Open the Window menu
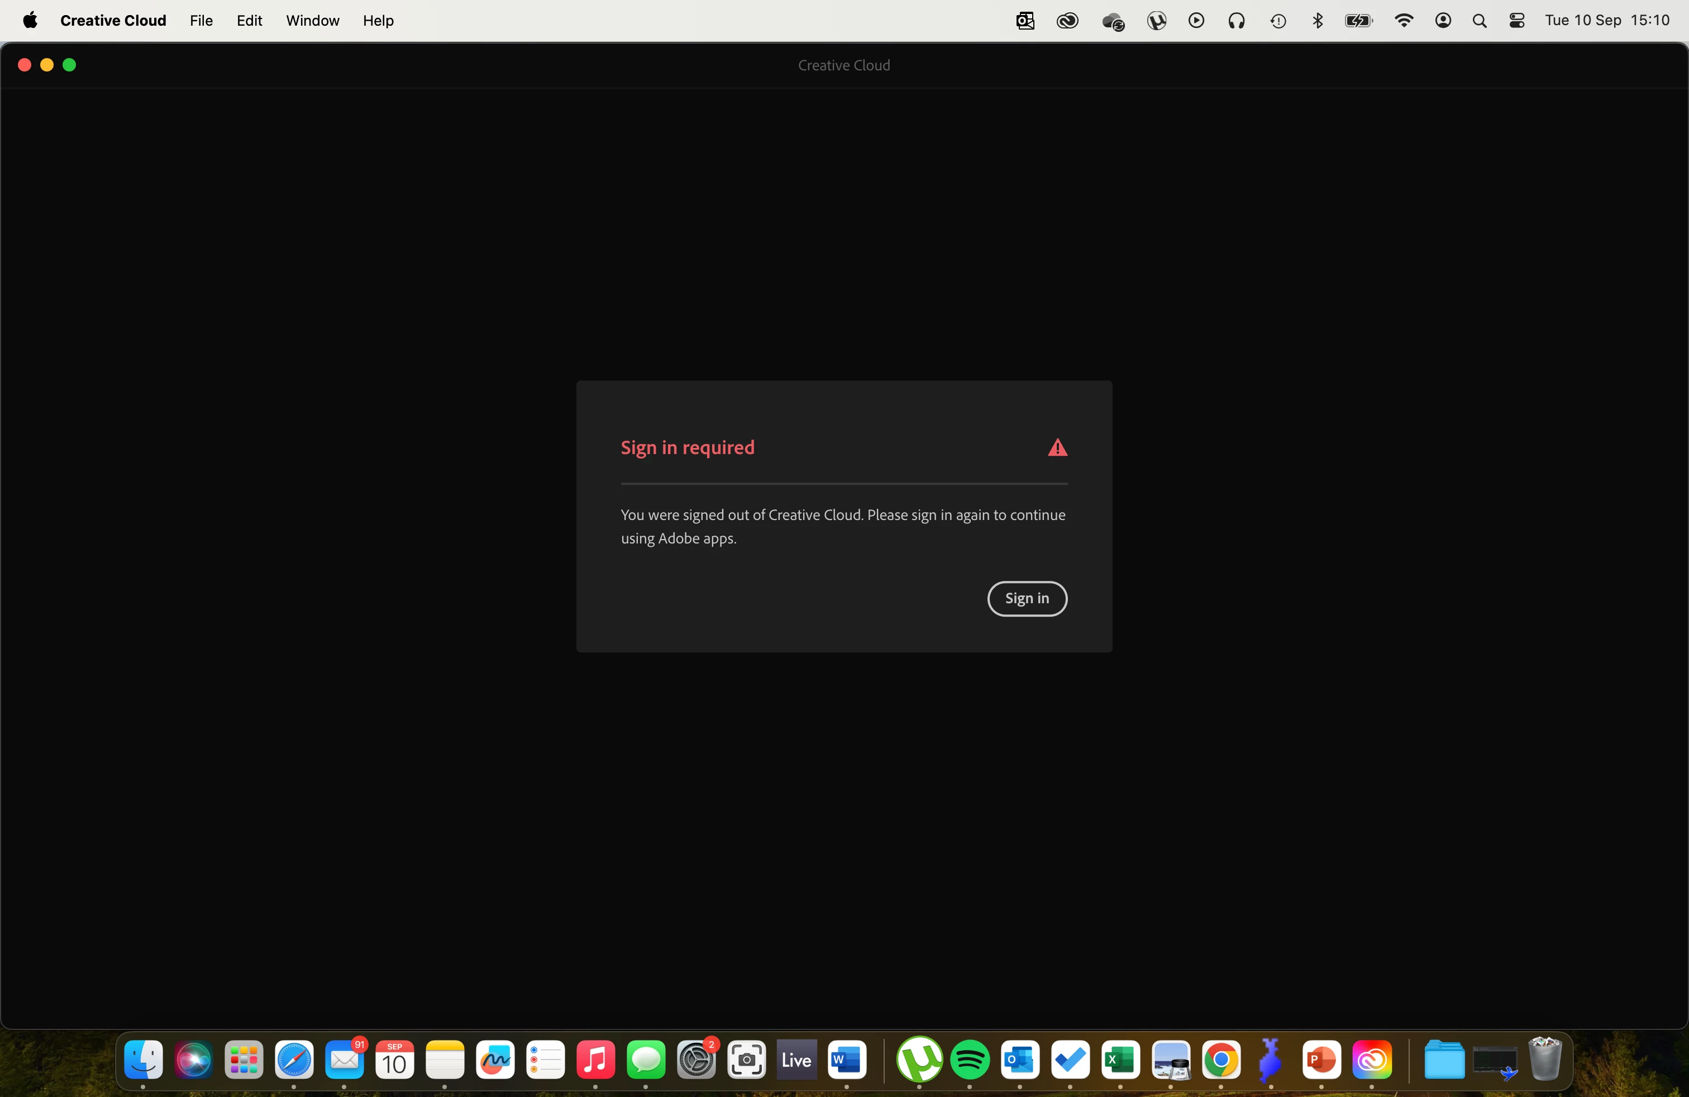The height and width of the screenshot is (1097, 1689). (x=312, y=21)
